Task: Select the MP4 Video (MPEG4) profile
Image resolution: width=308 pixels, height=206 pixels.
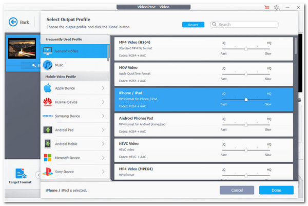Action: click(203, 172)
